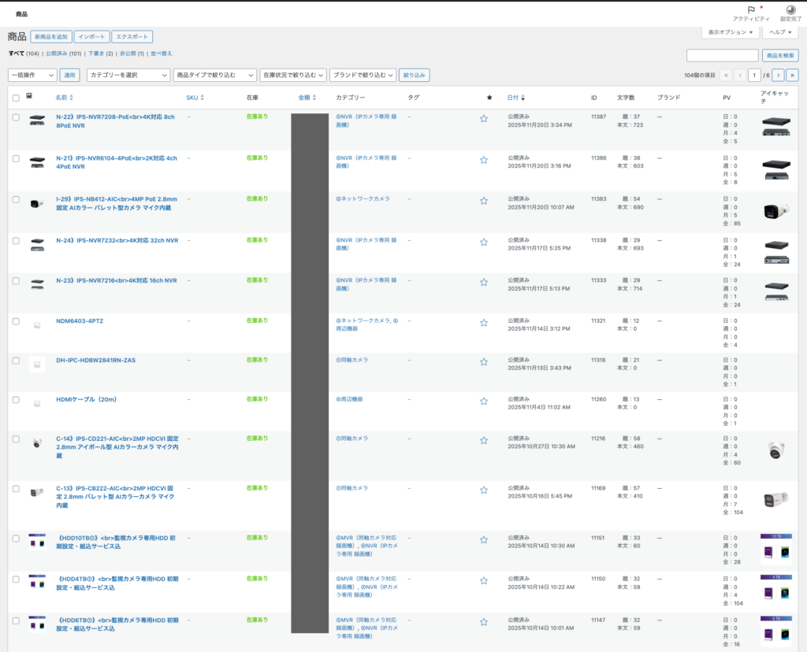Screen dimensions: 807x652
Task: Open 在庫状況で絞り込む stock filter dropdown
Action: tap(294, 75)
